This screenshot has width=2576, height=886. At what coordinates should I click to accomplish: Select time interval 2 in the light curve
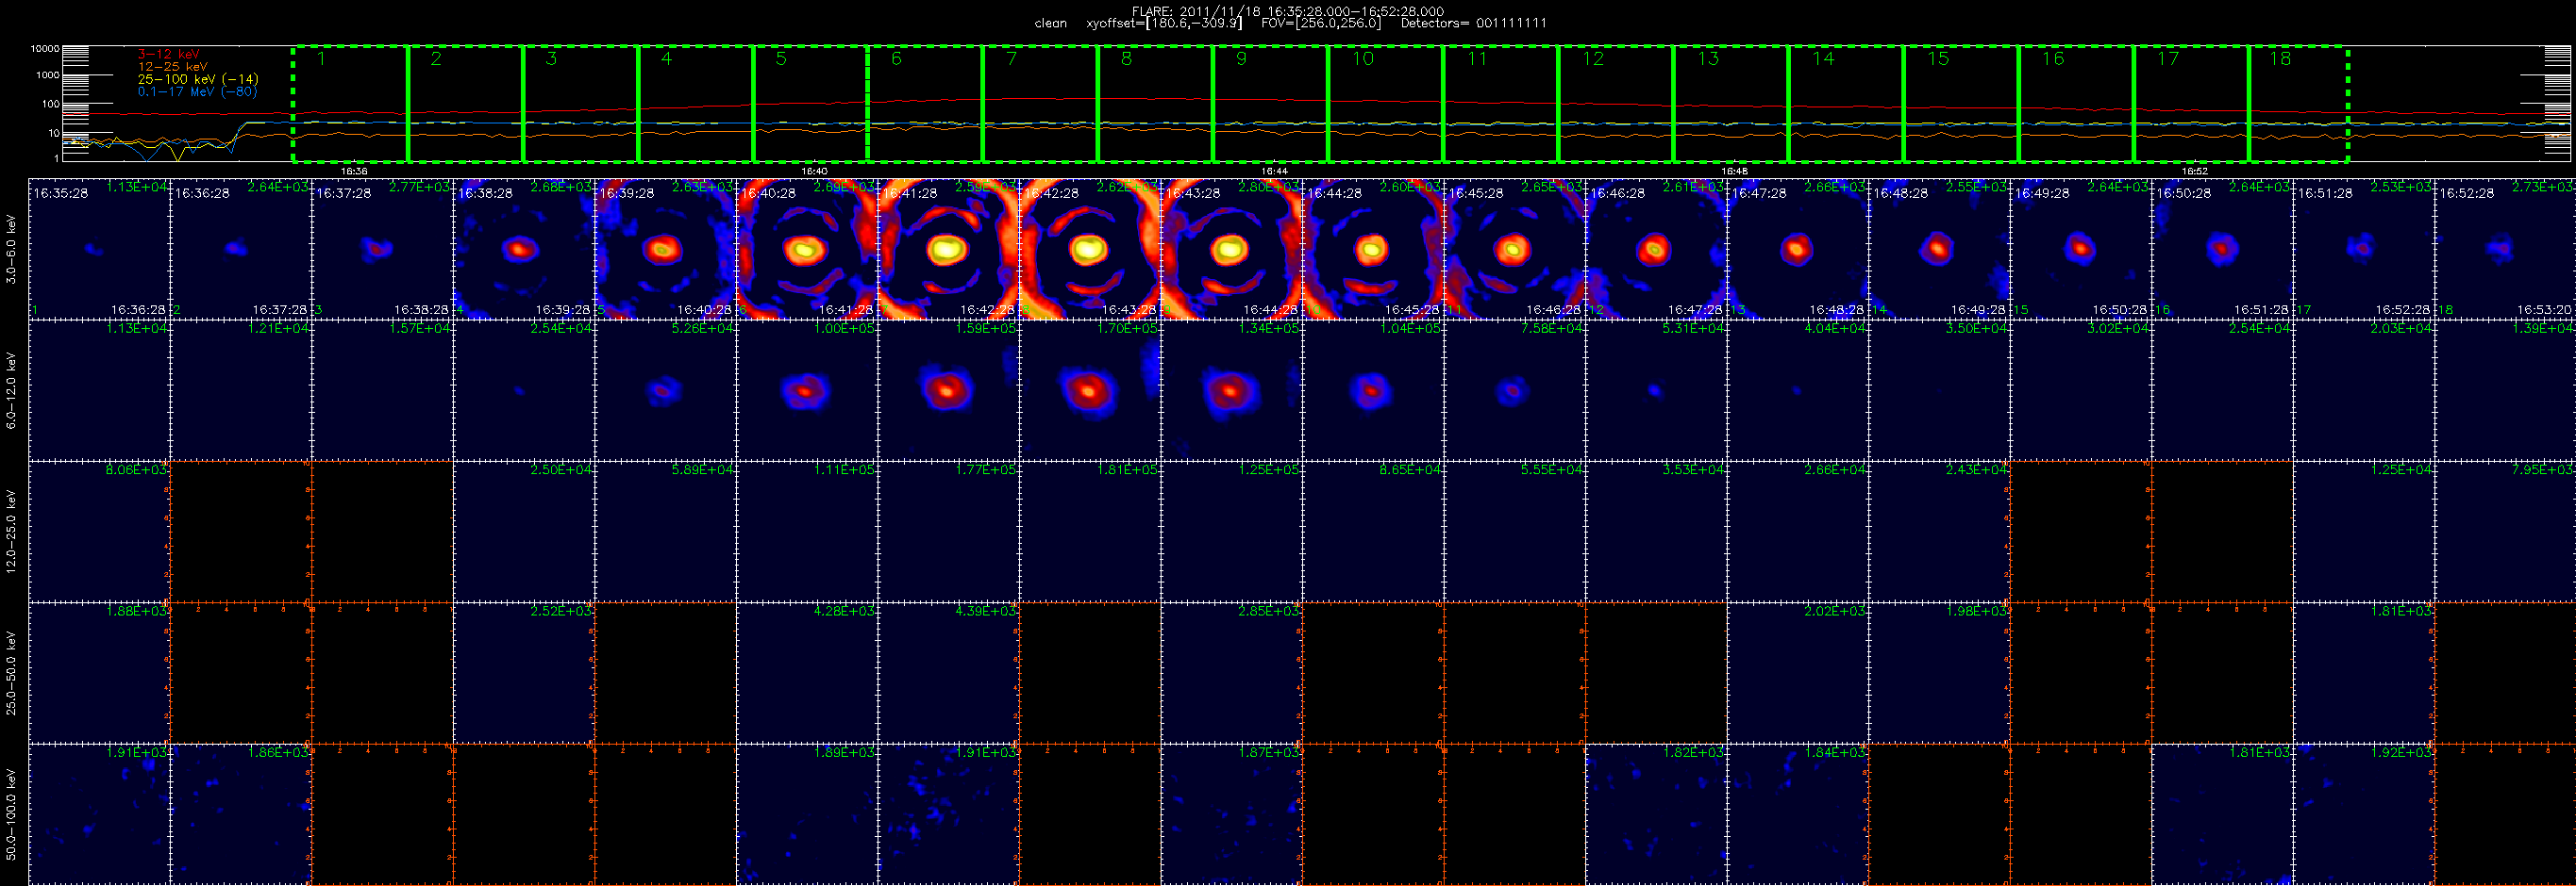pos(465,104)
